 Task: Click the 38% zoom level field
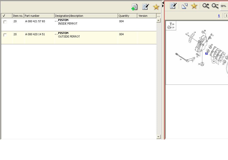tap(224, 6)
